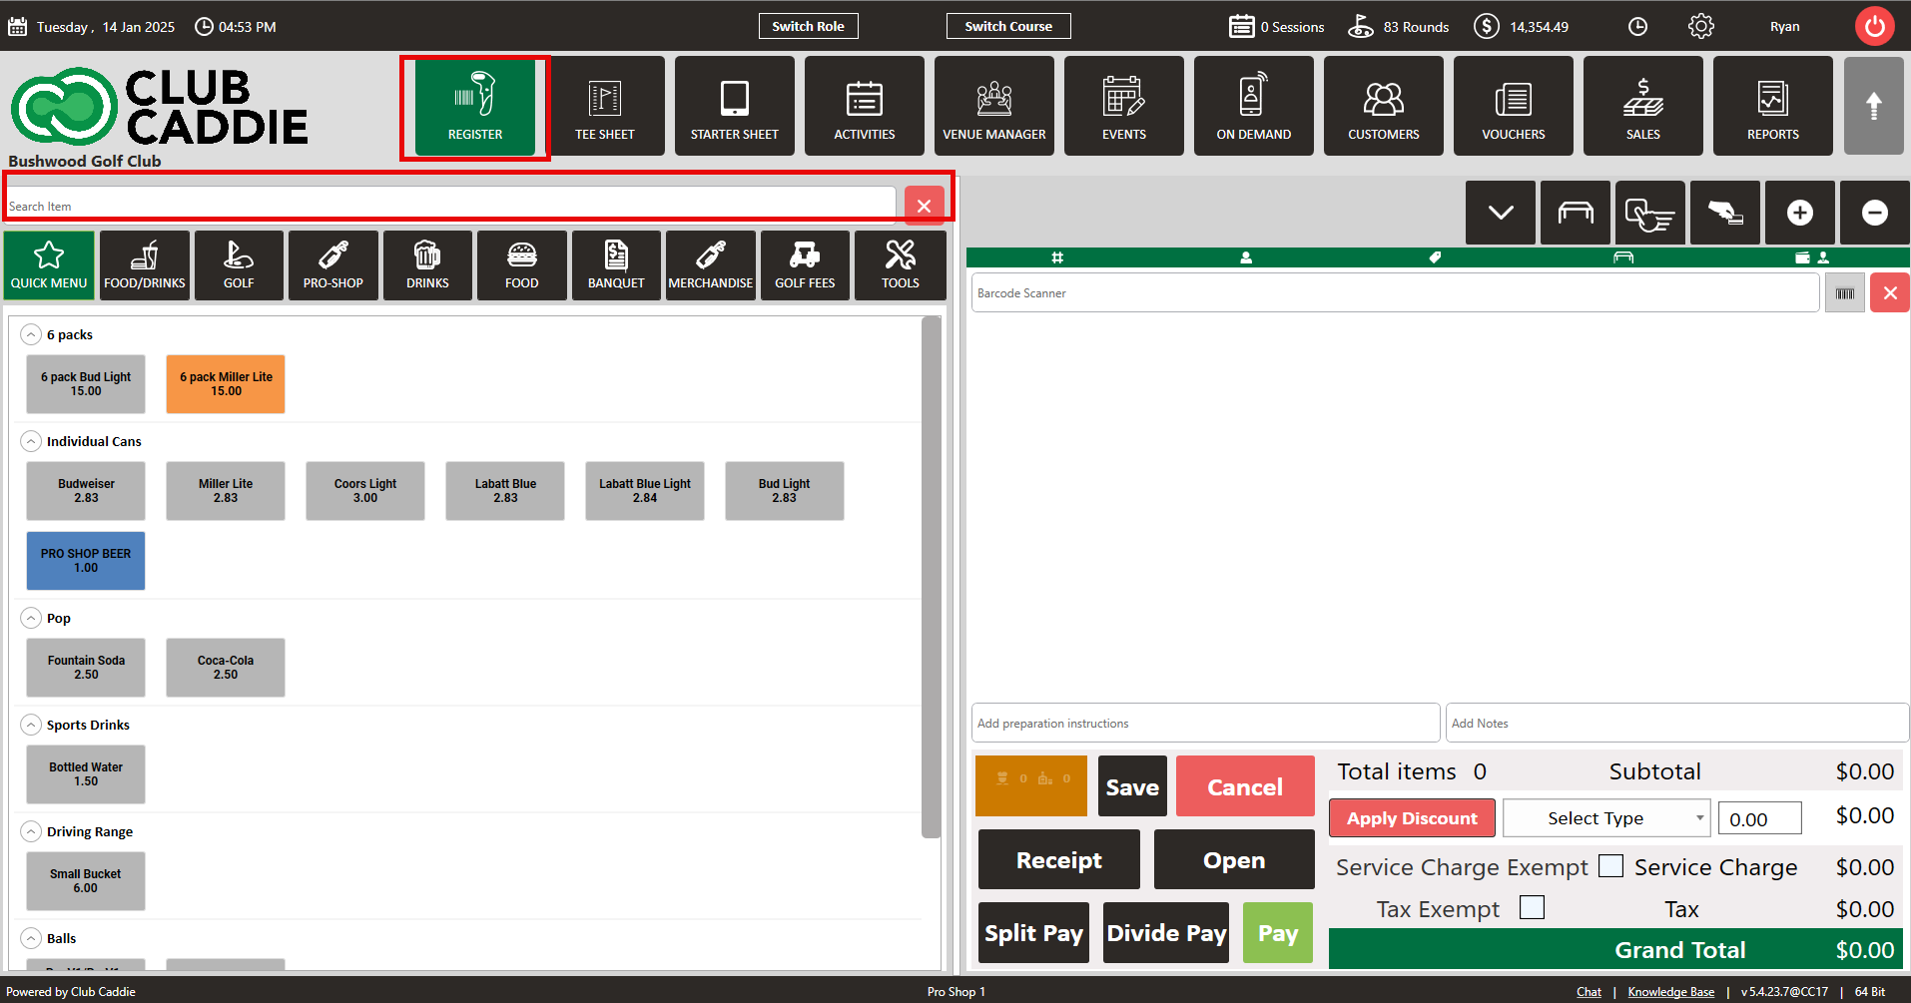Collapse the Balls section

point(32,938)
